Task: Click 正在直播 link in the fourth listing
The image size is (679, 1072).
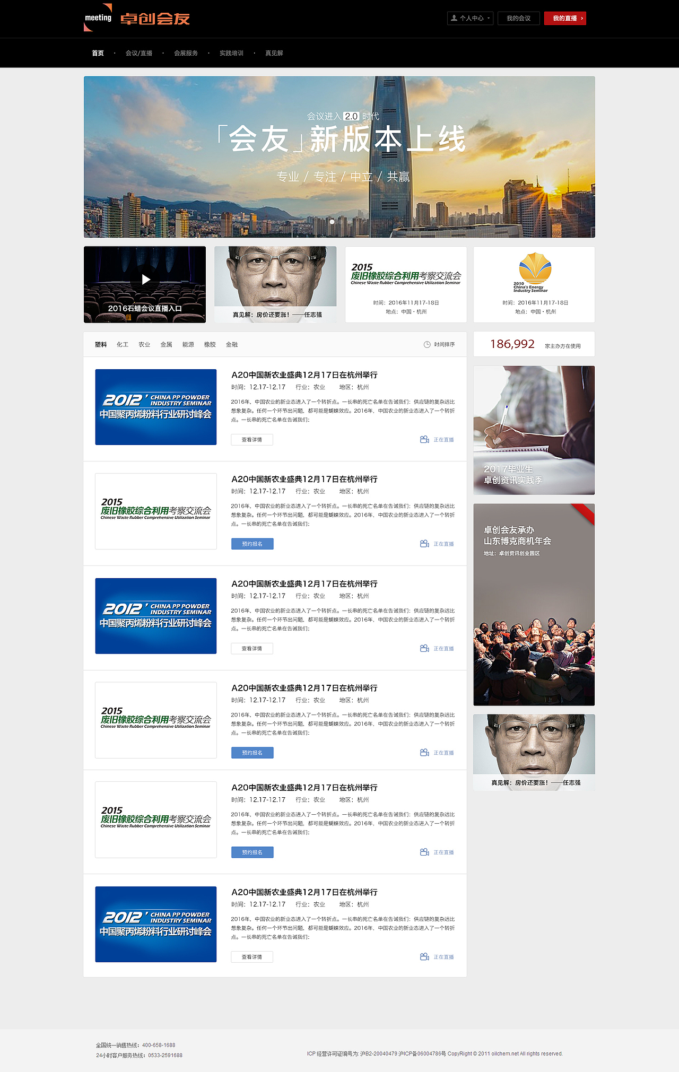Action: point(444,753)
